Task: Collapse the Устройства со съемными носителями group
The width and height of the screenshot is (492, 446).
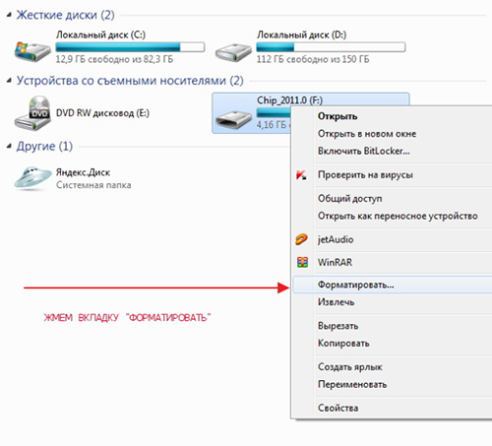Action: pyautogui.click(x=9, y=81)
